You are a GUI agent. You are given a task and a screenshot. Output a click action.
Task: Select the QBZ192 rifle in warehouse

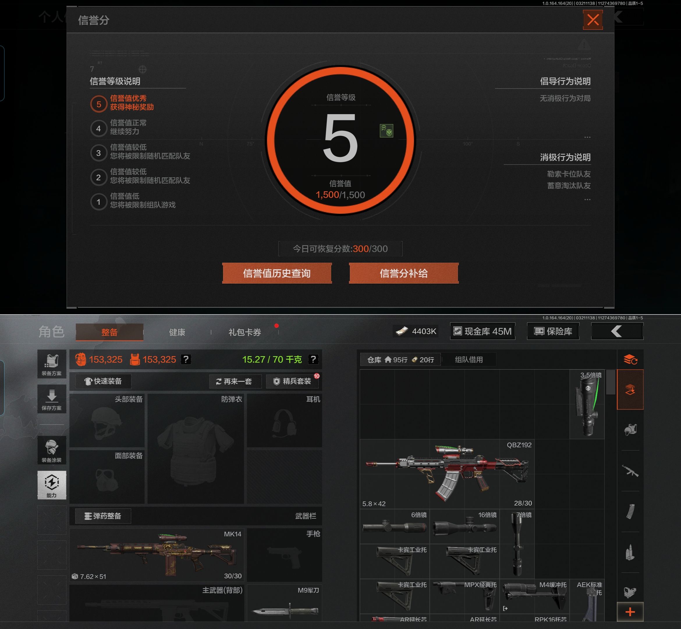(x=447, y=474)
